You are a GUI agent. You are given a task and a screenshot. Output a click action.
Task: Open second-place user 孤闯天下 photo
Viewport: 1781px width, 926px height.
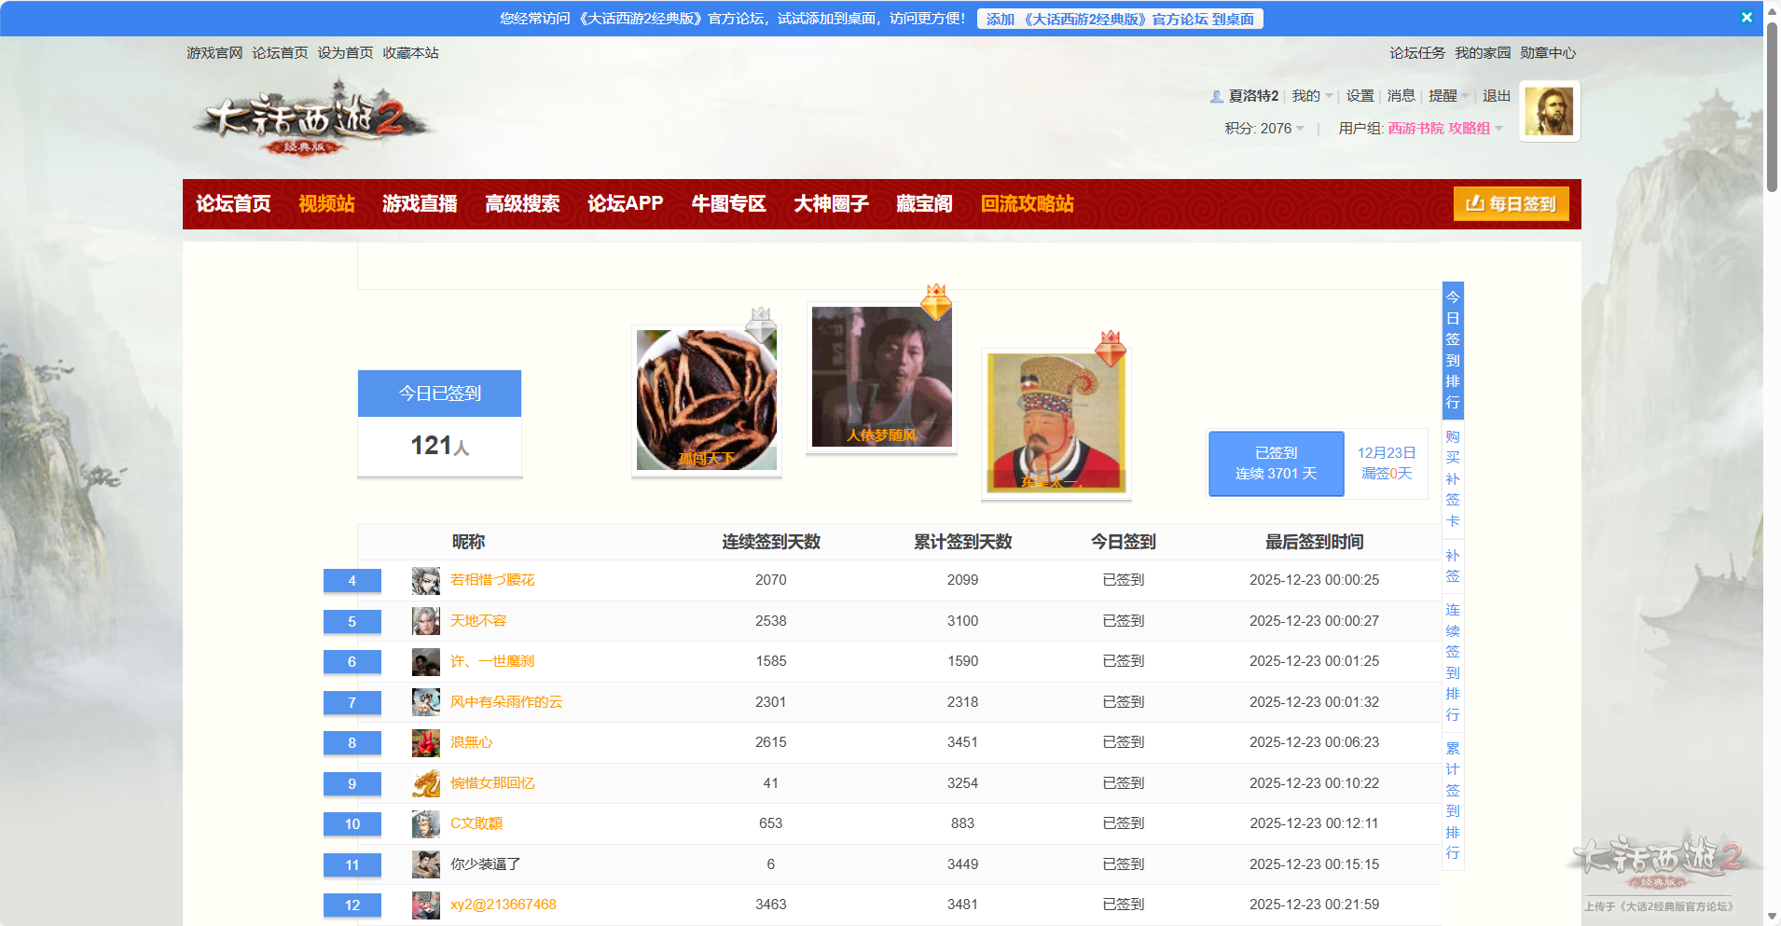[x=706, y=400]
